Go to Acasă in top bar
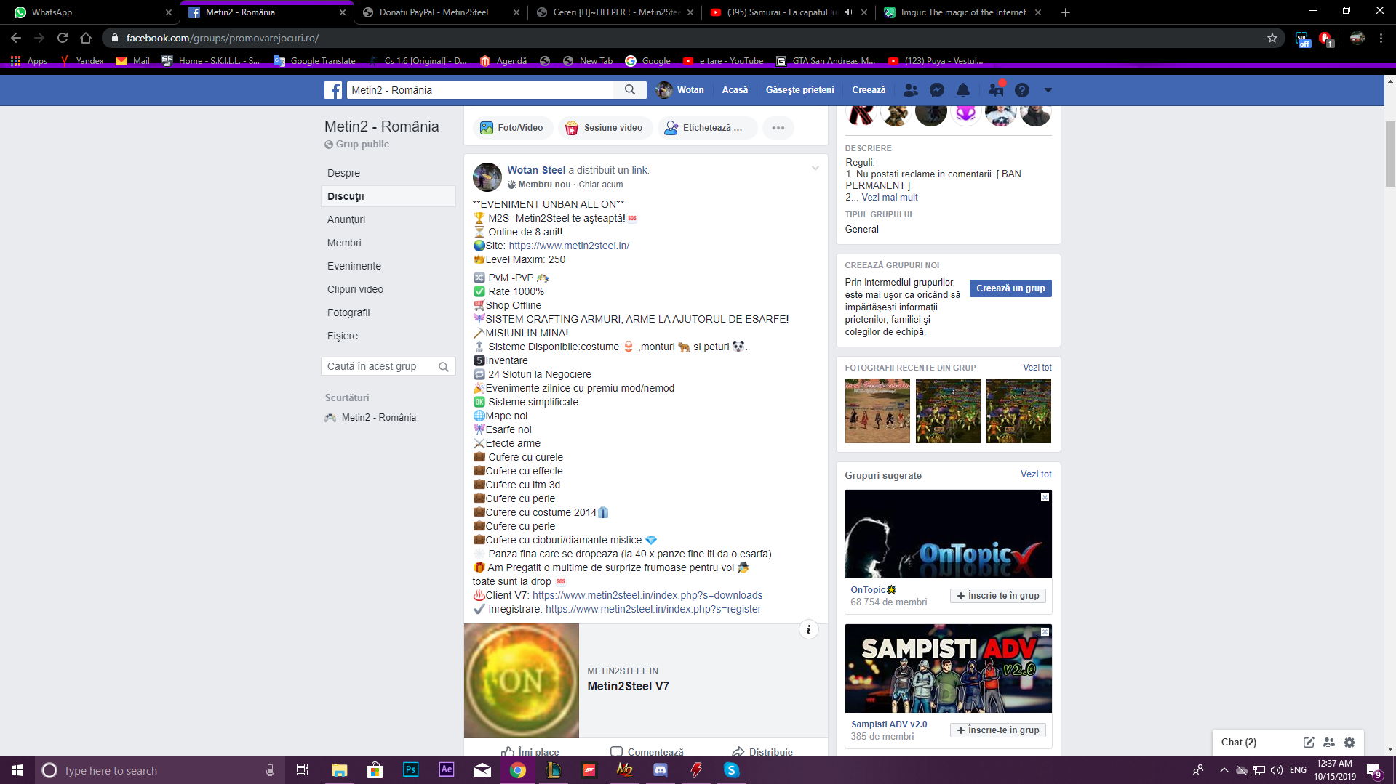The height and width of the screenshot is (784, 1396). (x=735, y=90)
